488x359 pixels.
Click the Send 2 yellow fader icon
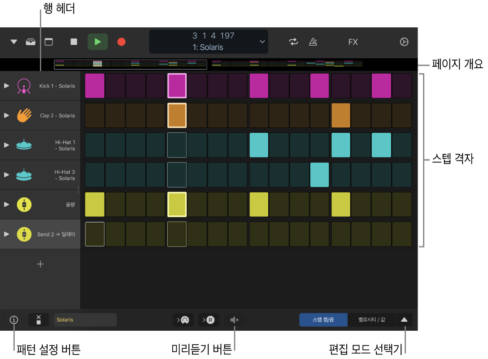point(24,234)
